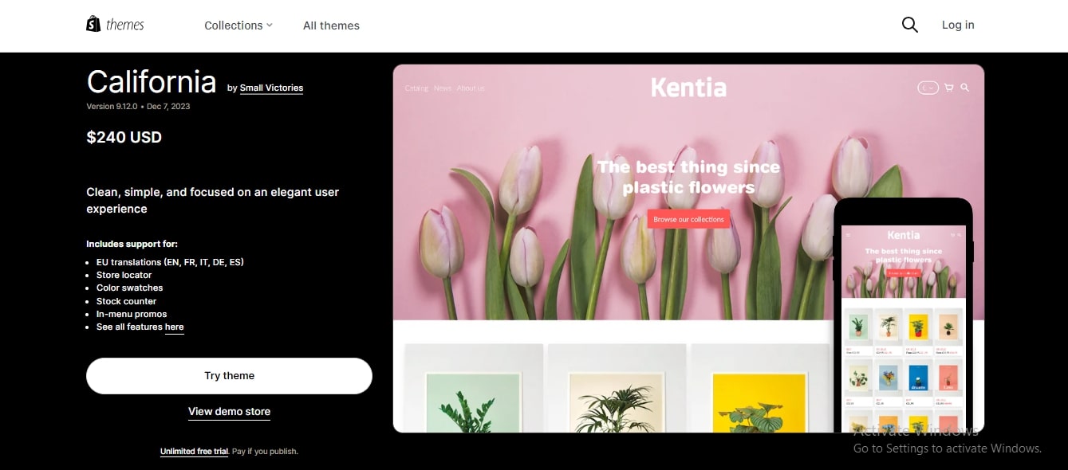Open the yellow plant poster product thumbnail
Viewport: 1068px width, 470px height.
(759, 388)
